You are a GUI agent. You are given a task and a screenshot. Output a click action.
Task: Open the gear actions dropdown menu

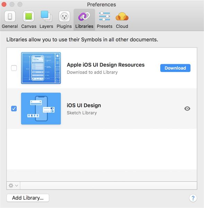coord(13,185)
